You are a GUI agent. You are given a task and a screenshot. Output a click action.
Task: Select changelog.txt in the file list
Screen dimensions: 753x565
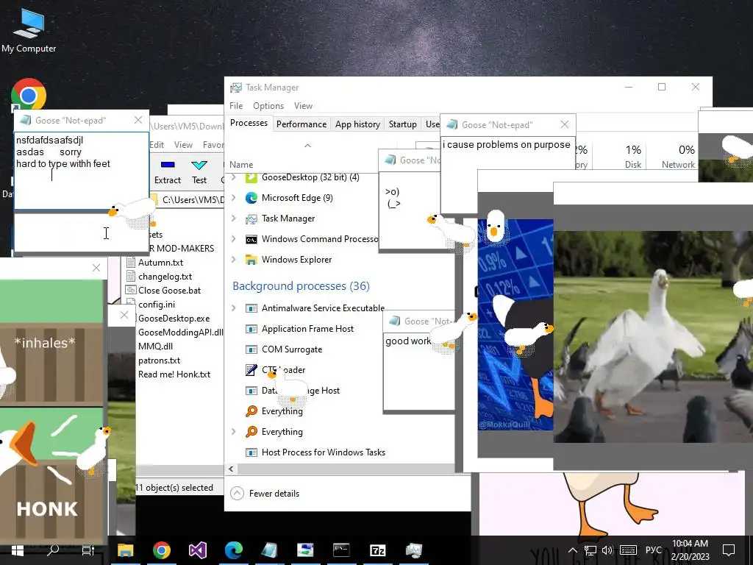click(165, 277)
